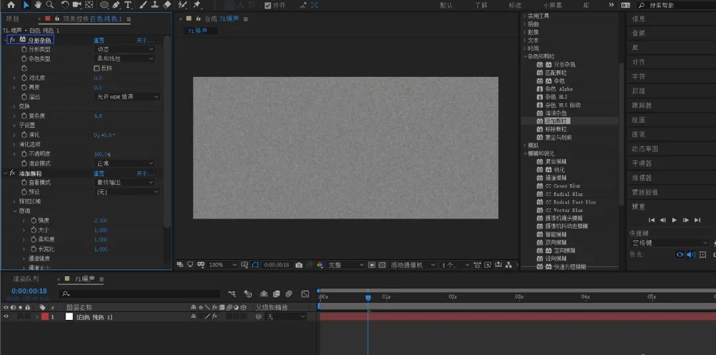Hide the 白色 纯色 1 layer eye

[6, 317]
